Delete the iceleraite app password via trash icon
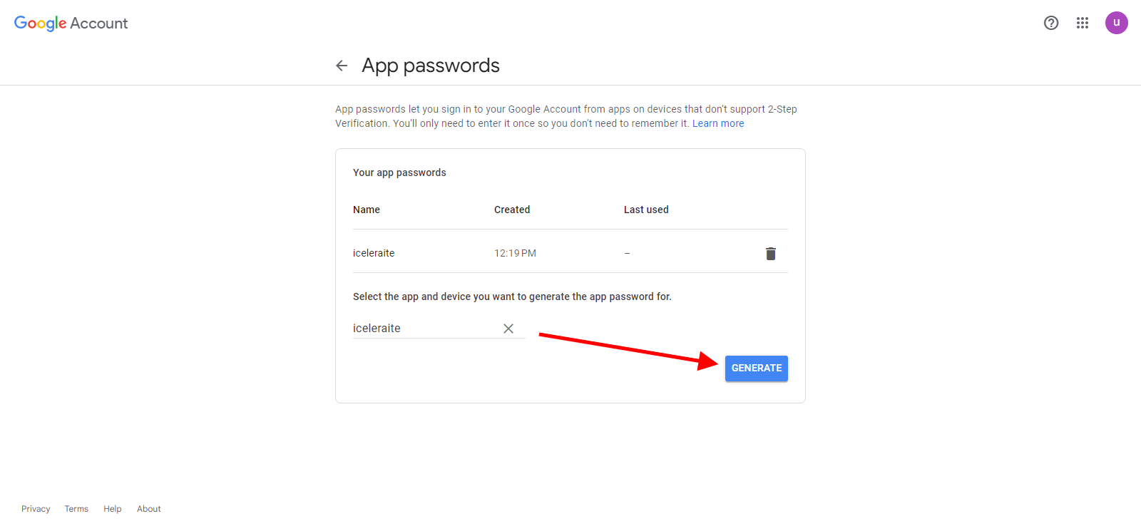 pos(771,254)
